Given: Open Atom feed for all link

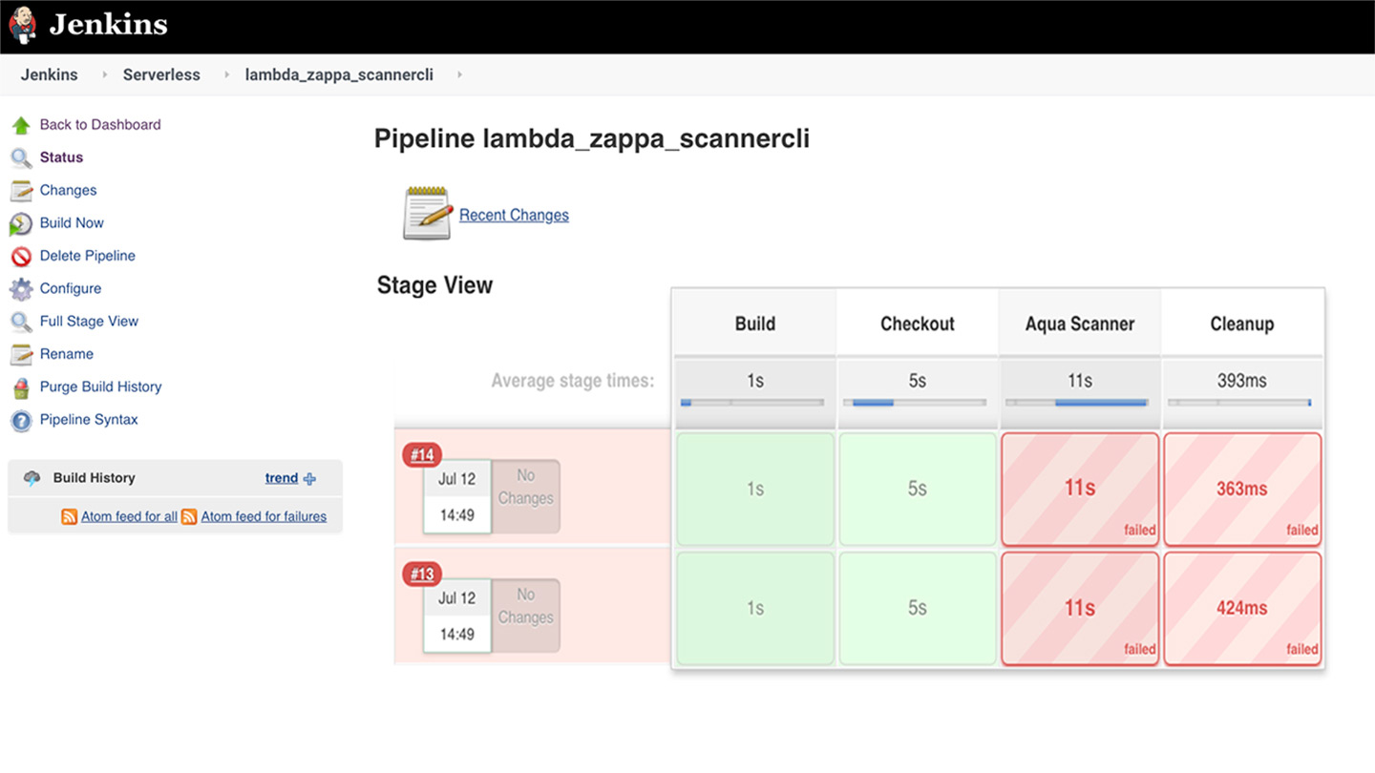Looking at the screenshot, I should coord(129,516).
